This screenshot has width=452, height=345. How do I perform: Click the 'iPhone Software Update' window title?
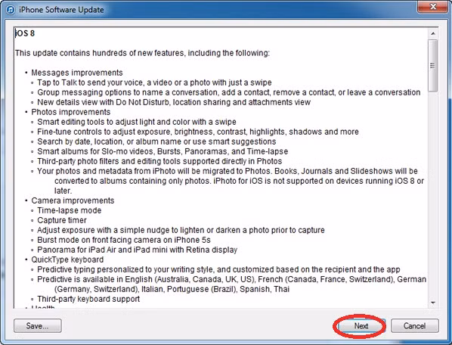click(x=61, y=10)
